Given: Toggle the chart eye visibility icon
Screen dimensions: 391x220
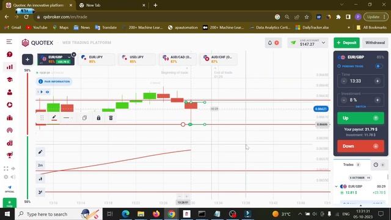Looking at the screenshot, I should (x=48, y=92).
